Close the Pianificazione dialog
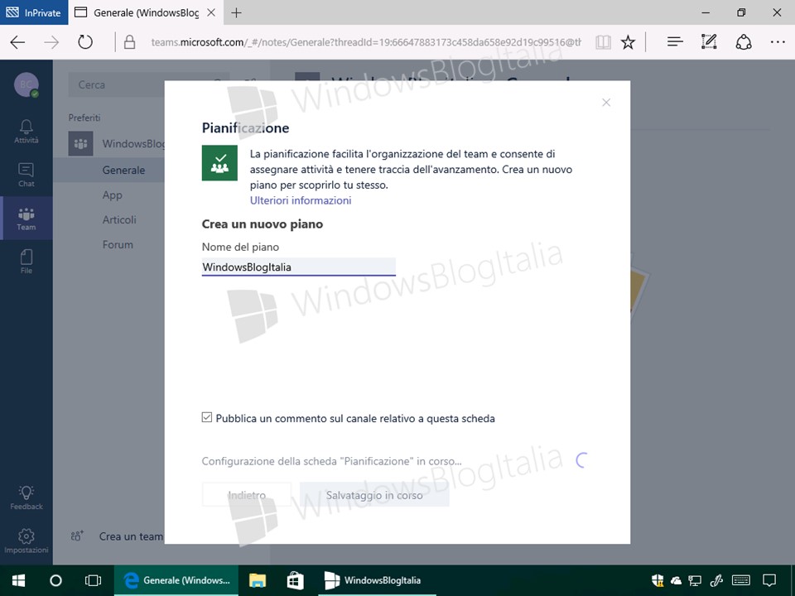This screenshot has width=795, height=596. [x=606, y=103]
